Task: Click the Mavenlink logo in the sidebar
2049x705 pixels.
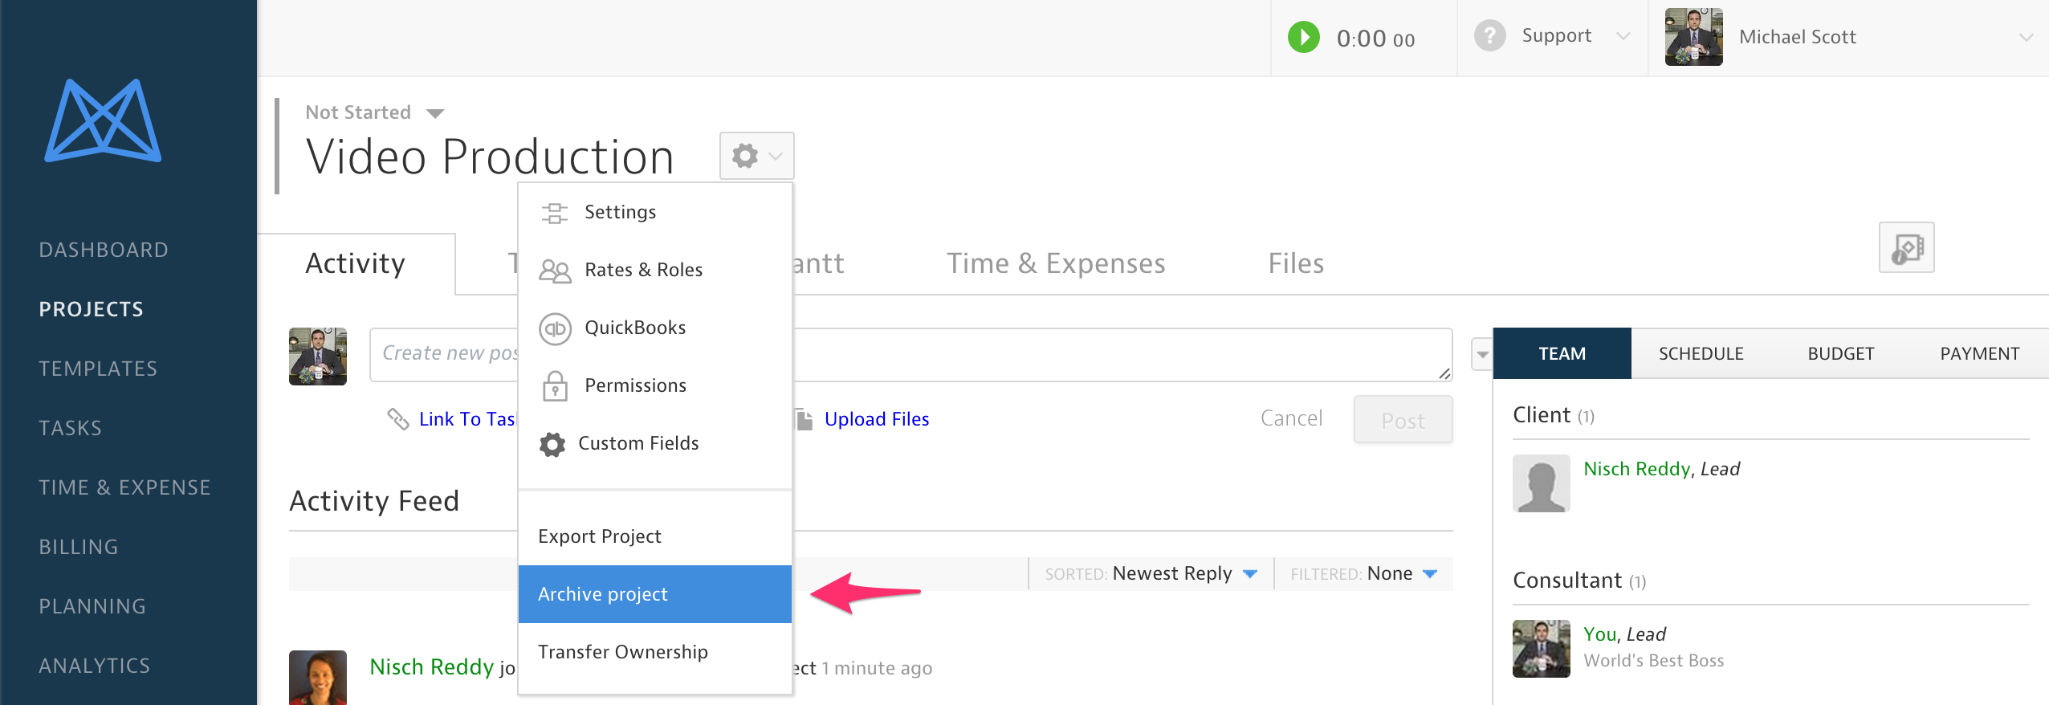Action: [103, 121]
